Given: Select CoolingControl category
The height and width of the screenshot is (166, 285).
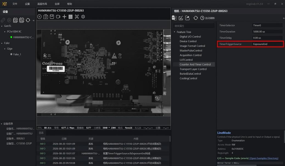Looking at the screenshot, I should click(x=188, y=78).
